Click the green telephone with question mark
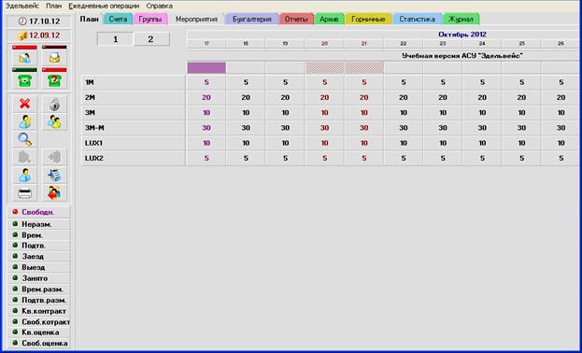The height and width of the screenshot is (353, 582). pyautogui.click(x=54, y=80)
